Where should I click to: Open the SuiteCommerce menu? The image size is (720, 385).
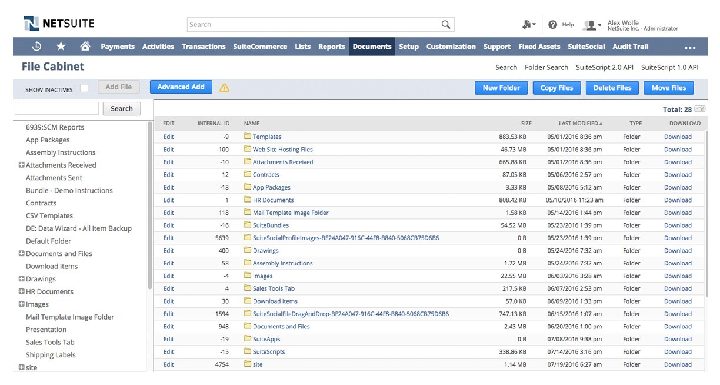click(x=260, y=47)
